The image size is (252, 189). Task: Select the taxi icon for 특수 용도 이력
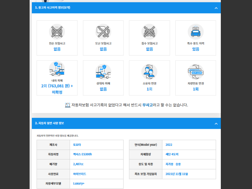click(x=195, y=31)
